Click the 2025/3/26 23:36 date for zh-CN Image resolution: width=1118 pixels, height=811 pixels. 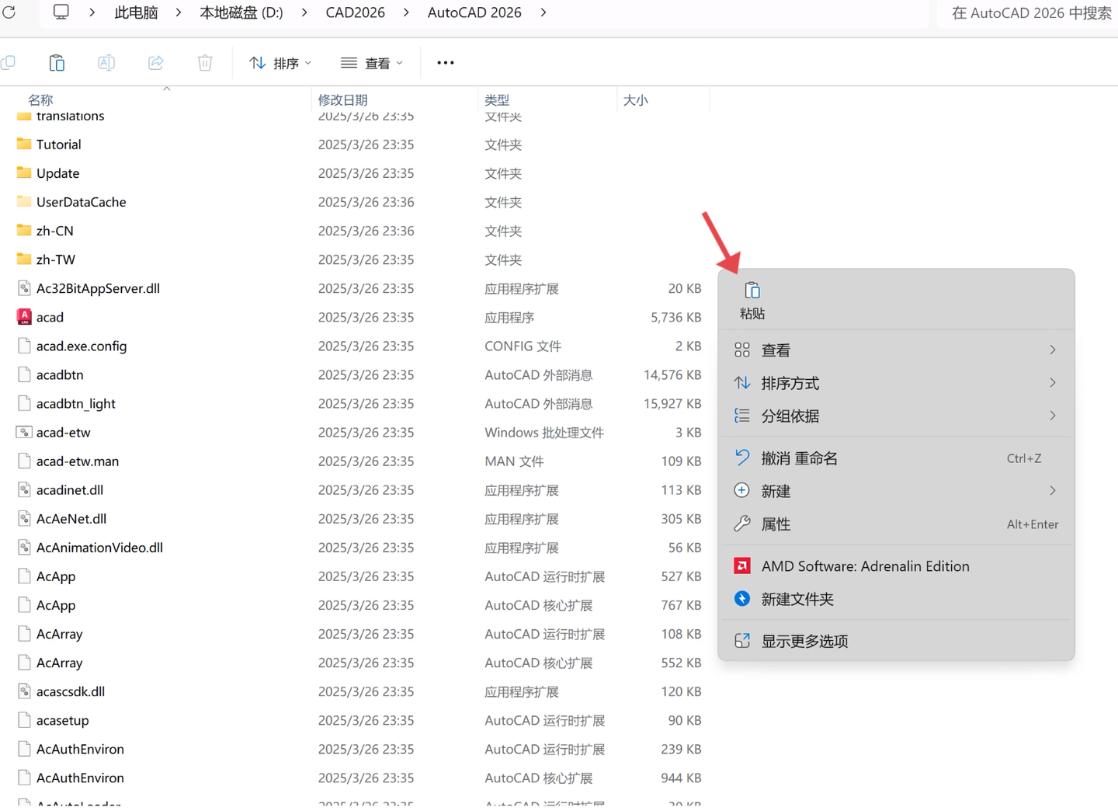(x=366, y=231)
